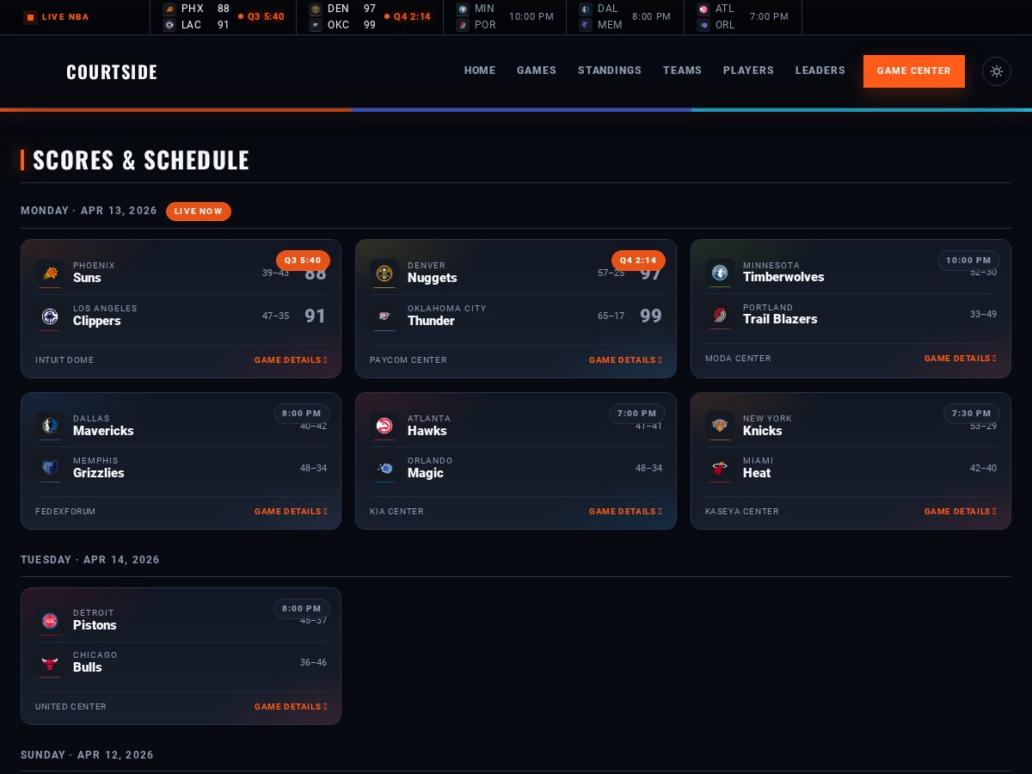Click the COURTSIDE site logo
Viewport: 1032px width, 774px height.
click(112, 72)
